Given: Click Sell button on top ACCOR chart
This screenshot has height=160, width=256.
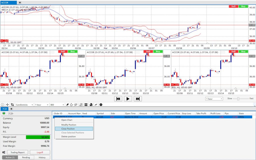Looking at the screenshot, I should (233, 6).
